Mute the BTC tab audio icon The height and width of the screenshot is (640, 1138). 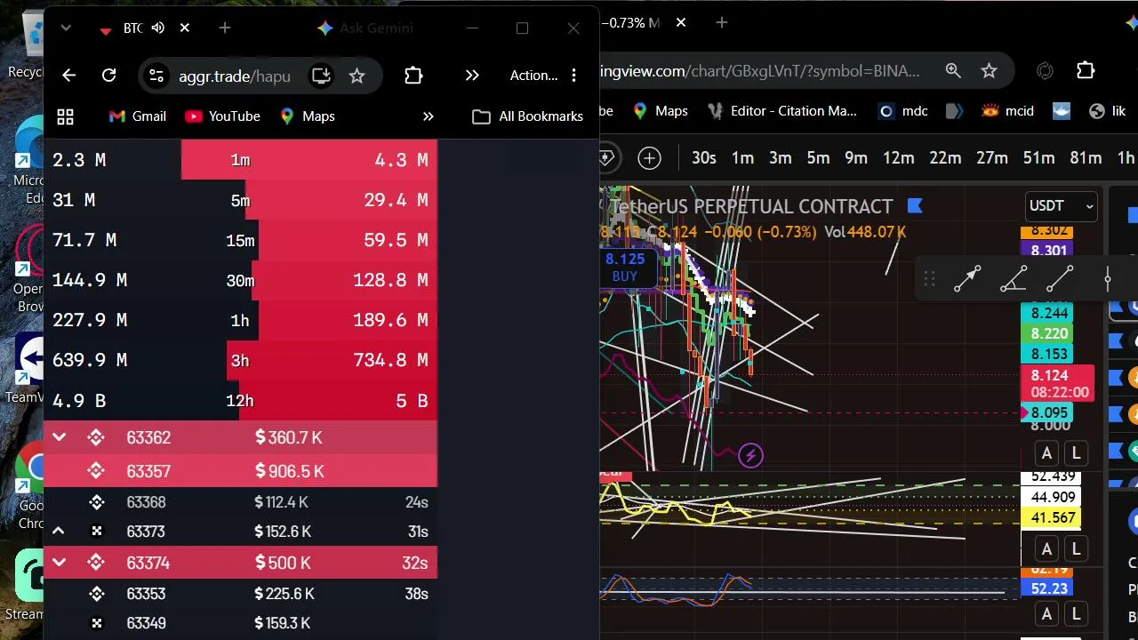158,28
